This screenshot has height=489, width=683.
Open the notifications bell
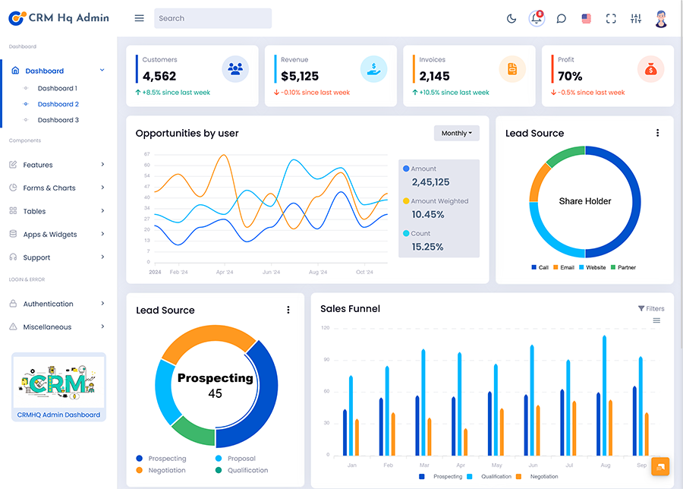537,18
